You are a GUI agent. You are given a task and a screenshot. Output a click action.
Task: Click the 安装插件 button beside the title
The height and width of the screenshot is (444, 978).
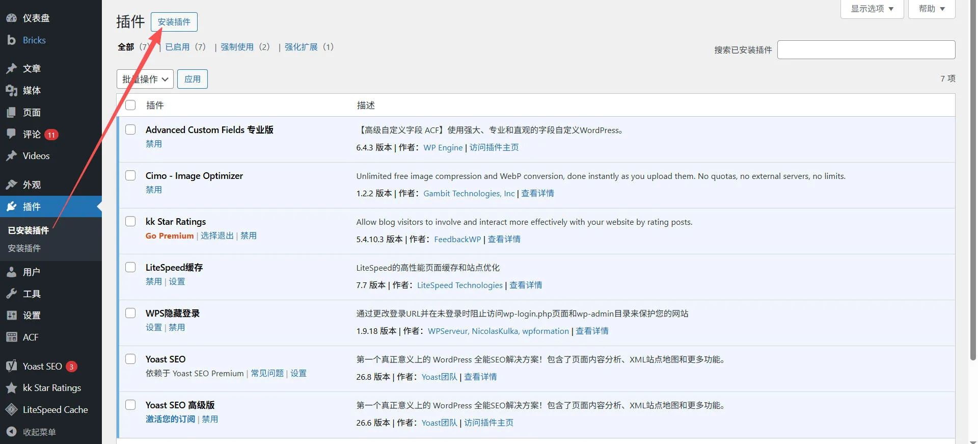174,22
